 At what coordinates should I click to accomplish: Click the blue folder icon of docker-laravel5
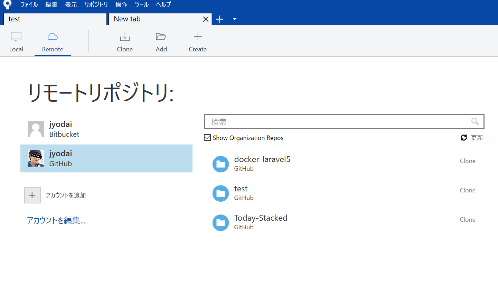[220, 164]
